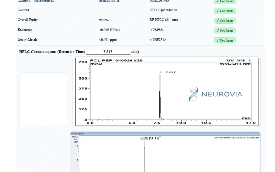
Task: Click the Conforms badge for Overall Purity
Action: (225, 21)
